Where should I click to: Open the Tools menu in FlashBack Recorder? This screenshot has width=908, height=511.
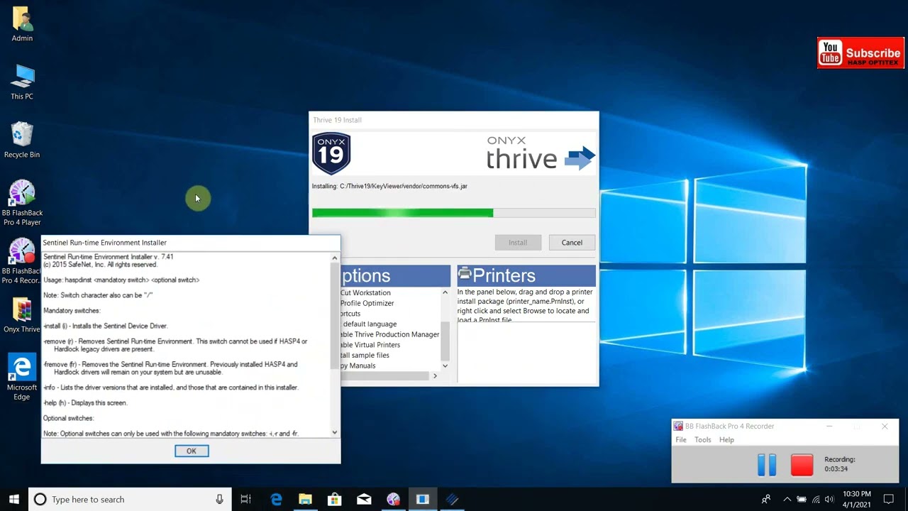[702, 440]
